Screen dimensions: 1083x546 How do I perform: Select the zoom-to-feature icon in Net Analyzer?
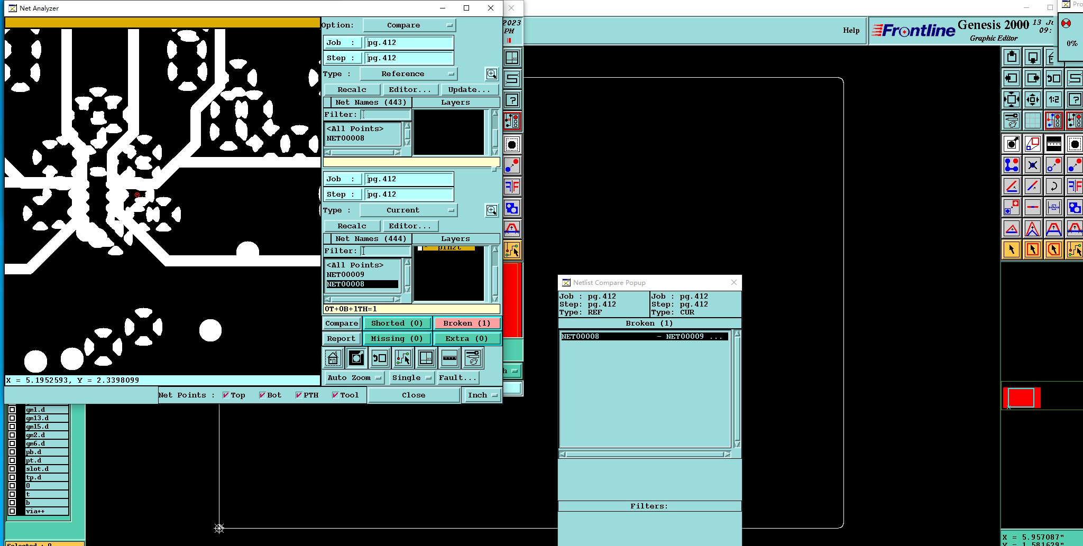pyautogui.click(x=356, y=358)
